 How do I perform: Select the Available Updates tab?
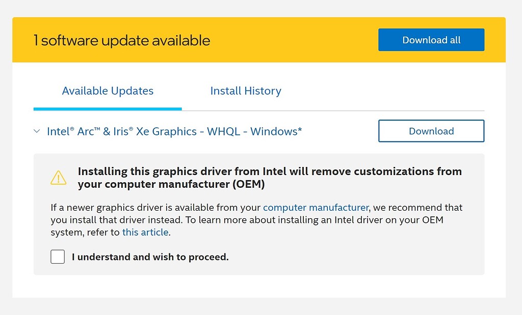coord(108,91)
